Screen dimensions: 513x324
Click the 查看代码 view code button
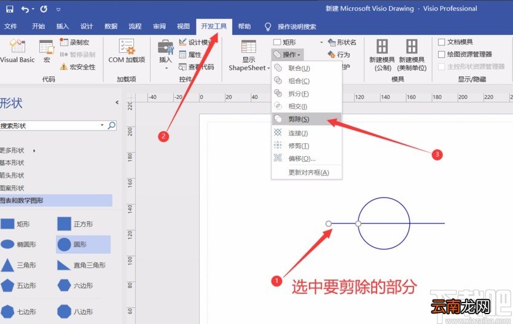(x=197, y=67)
